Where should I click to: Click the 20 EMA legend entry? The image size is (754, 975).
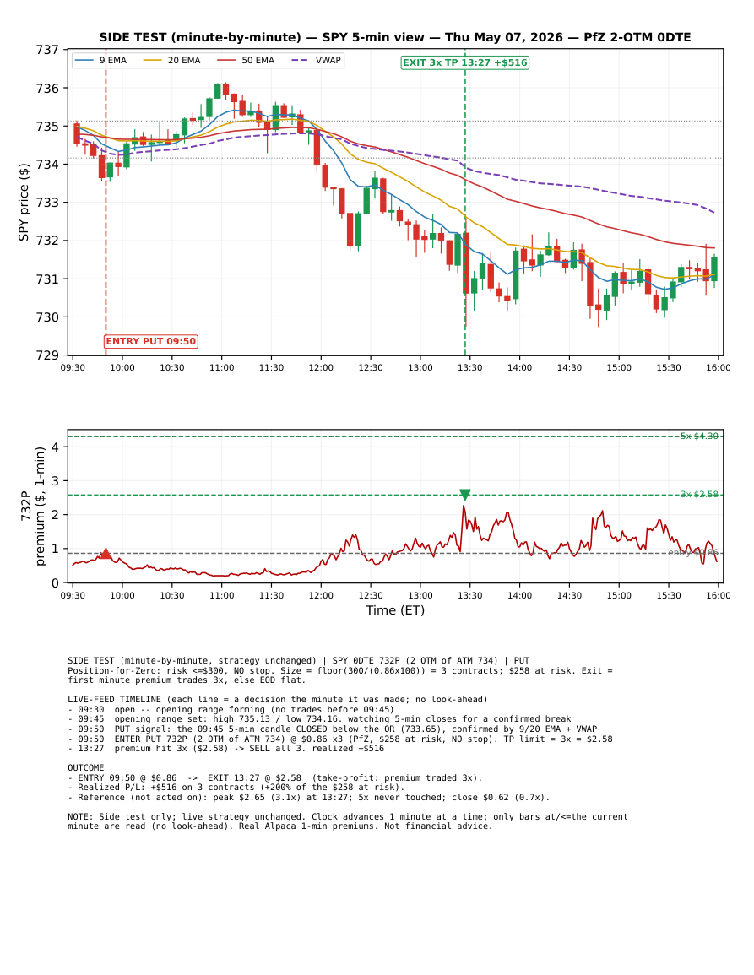[172, 60]
